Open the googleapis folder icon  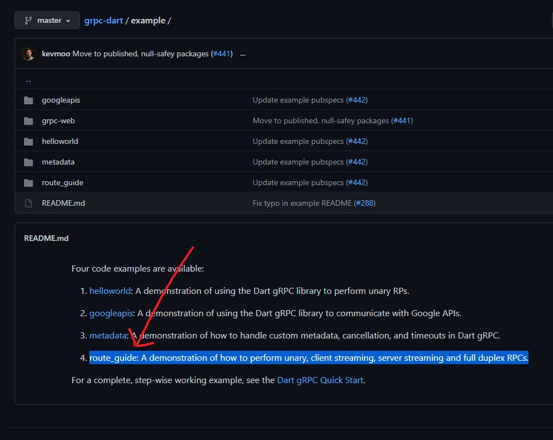pos(28,100)
